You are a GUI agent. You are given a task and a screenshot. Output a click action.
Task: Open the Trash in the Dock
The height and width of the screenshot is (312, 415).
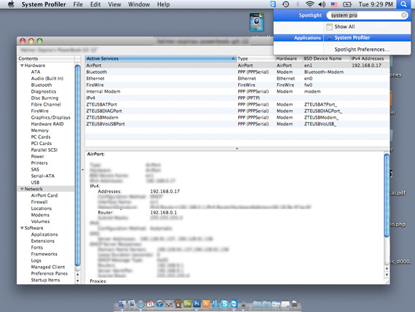[294, 304]
